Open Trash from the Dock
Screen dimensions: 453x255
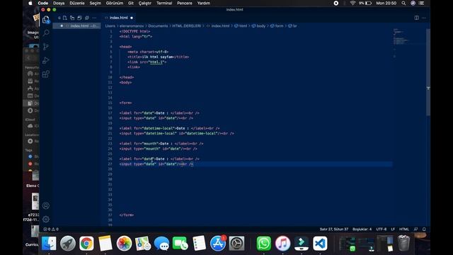403,243
